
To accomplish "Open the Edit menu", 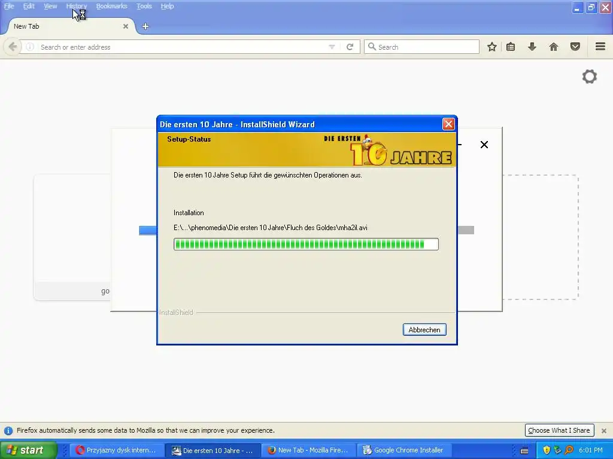I will 29,6.
